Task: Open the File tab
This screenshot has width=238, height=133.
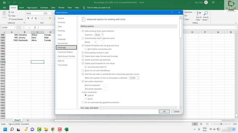Action: point(4,7)
